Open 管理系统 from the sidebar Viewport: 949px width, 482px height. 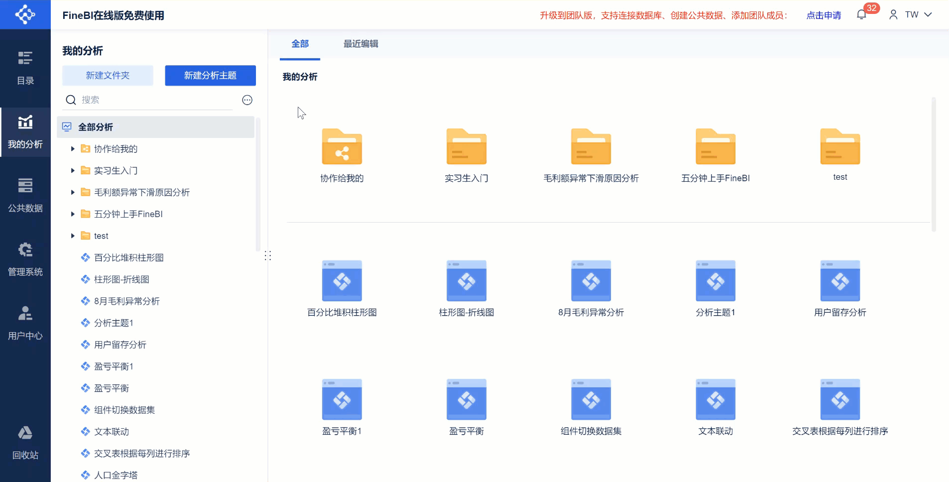25,258
